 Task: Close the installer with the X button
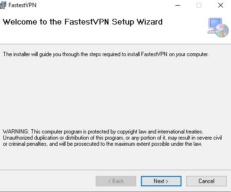pyautogui.click(x=221, y=5)
